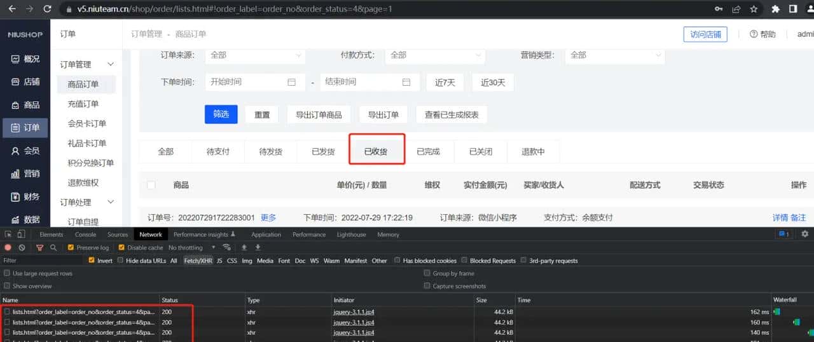This screenshot has width=814, height=342.
Task: Switch to the 已收货 order tab
Action: (x=376, y=152)
